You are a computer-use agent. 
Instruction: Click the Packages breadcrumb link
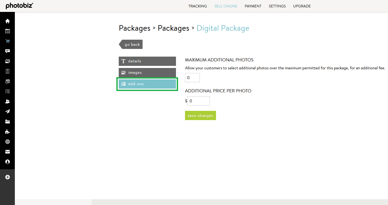pos(134,28)
